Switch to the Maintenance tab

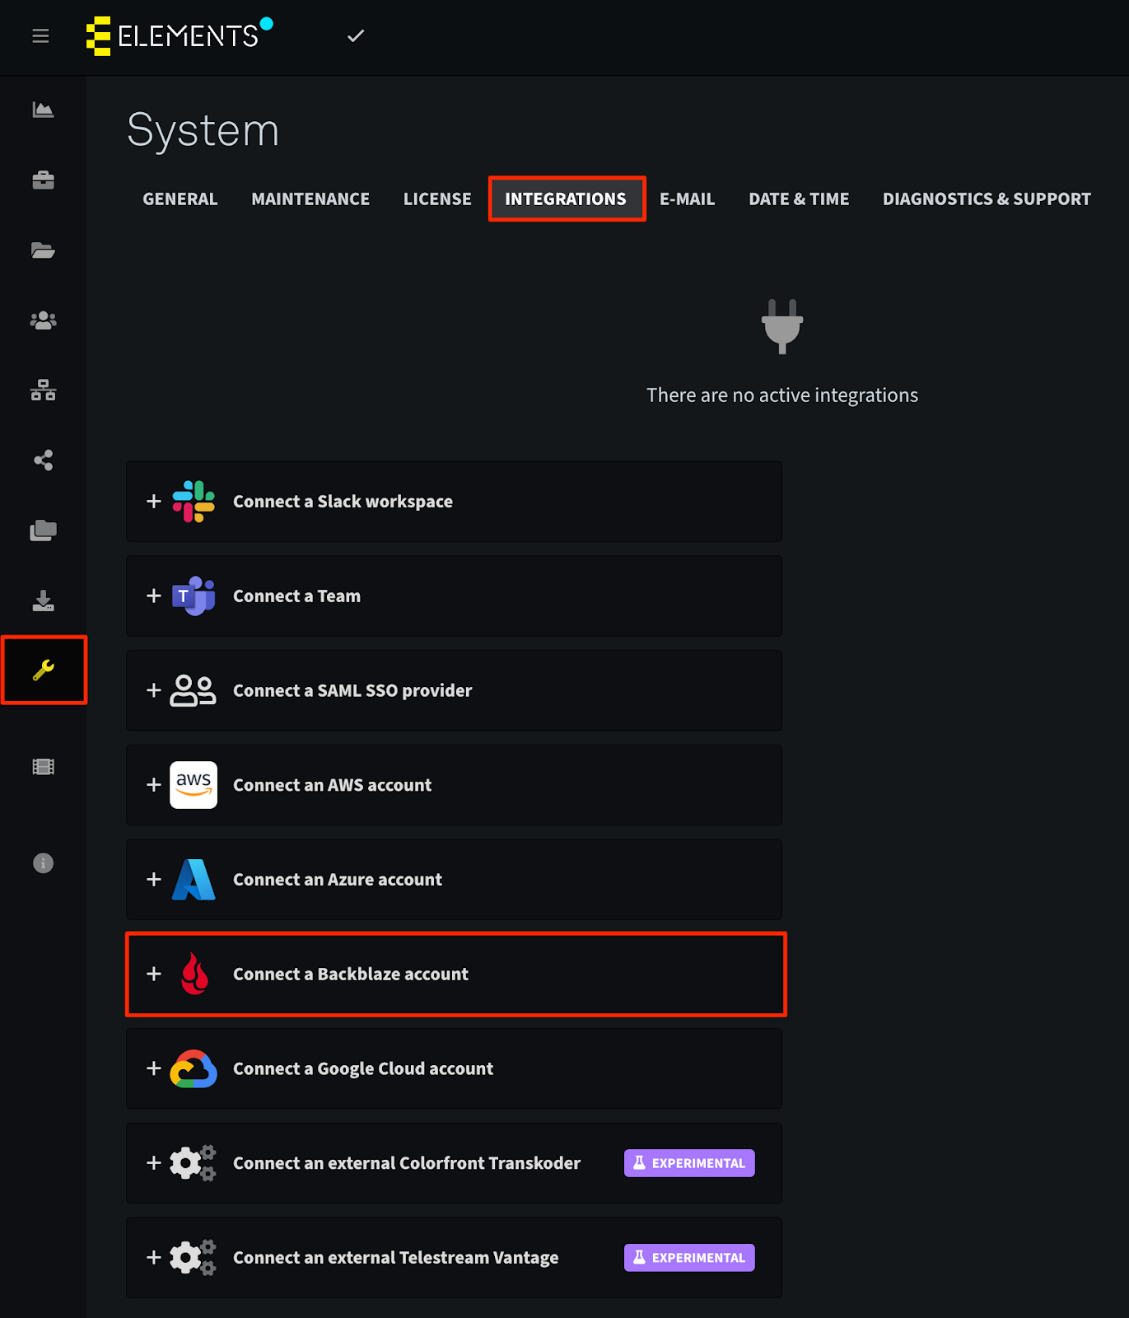pos(310,199)
